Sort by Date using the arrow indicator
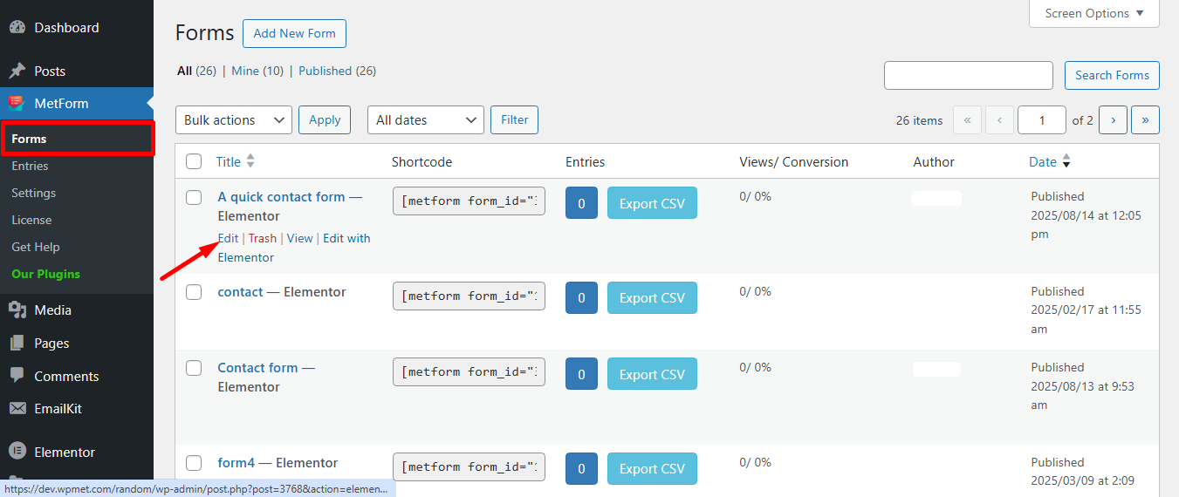The width and height of the screenshot is (1179, 497). click(x=1066, y=161)
